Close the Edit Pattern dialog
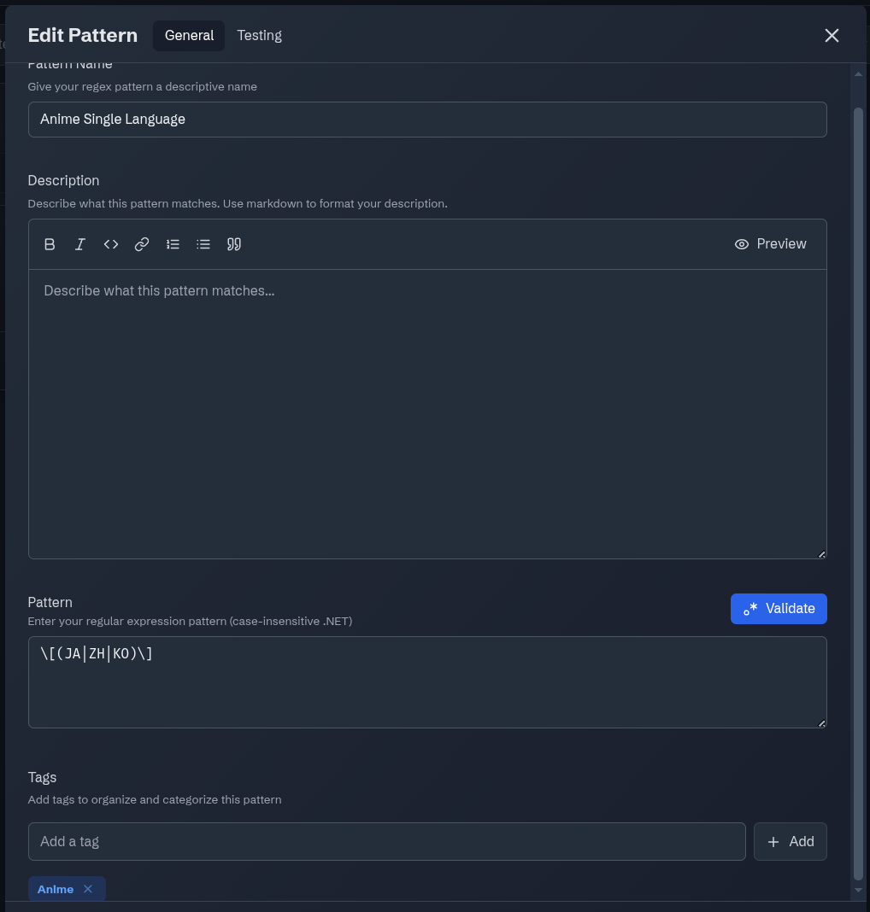This screenshot has width=870, height=912. 832,36
